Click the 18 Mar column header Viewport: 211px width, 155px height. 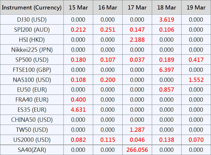tap(167, 7)
